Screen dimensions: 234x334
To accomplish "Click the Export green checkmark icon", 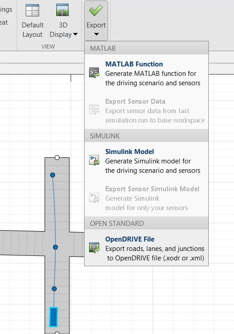I will [x=96, y=10].
